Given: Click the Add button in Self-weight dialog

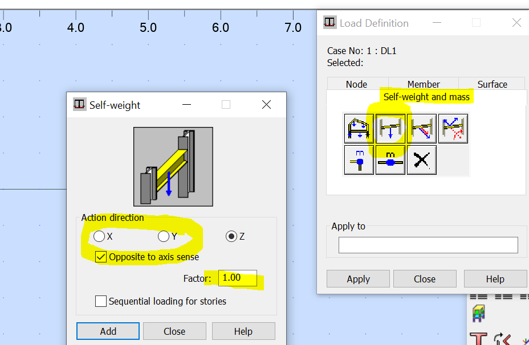Looking at the screenshot, I should point(107,331).
